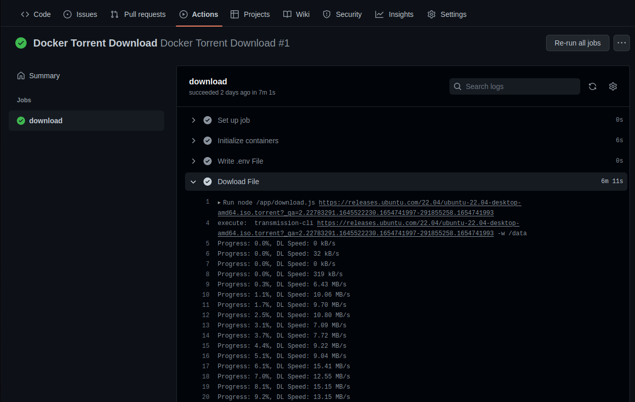Click the Search logs input field
635x402 pixels.
coord(515,86)
